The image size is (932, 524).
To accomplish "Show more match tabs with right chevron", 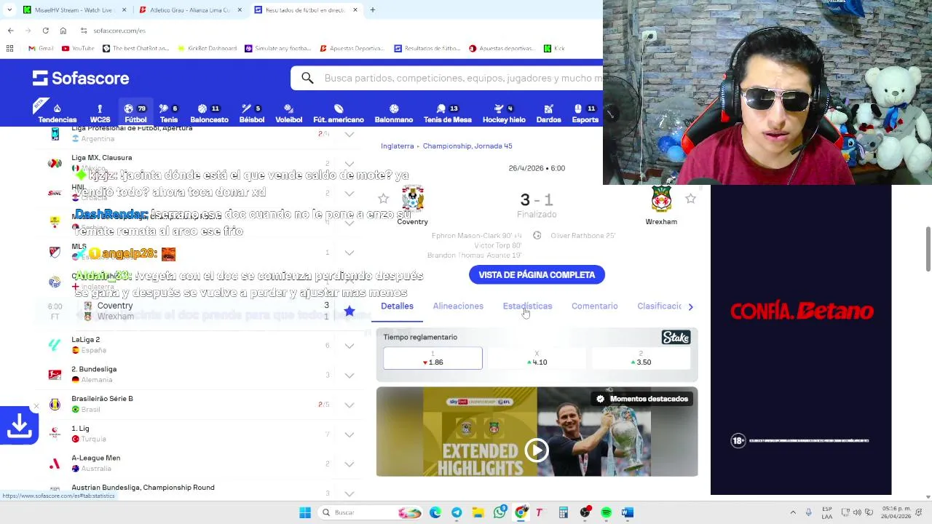I will [690, 306].
